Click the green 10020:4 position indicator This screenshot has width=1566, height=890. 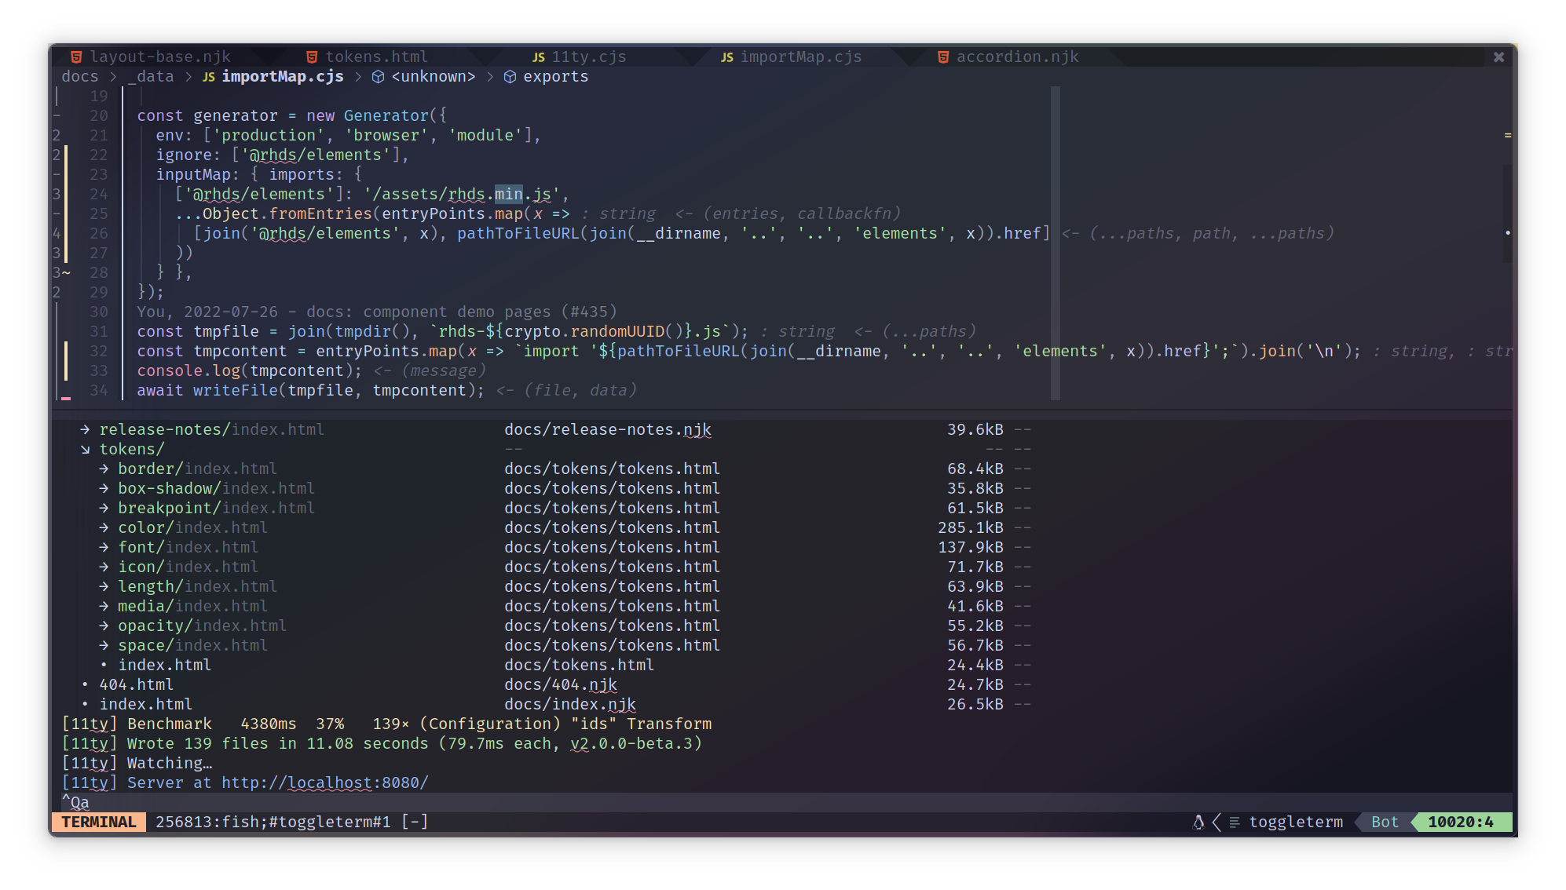1461,822
